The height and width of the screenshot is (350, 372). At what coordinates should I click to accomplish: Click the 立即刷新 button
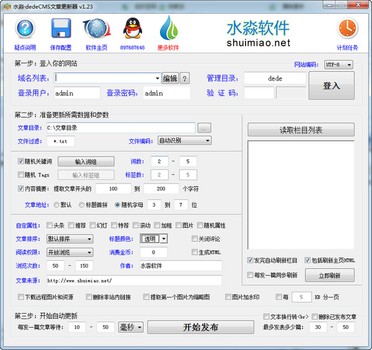[x=330, y=276]
